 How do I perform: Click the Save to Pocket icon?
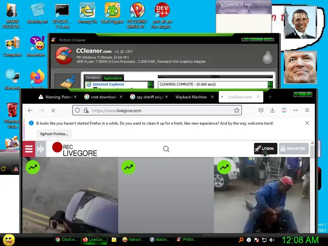261,110
